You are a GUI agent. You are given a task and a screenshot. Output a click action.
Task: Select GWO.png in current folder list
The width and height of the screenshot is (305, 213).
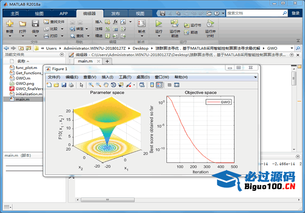click(25, 83)
